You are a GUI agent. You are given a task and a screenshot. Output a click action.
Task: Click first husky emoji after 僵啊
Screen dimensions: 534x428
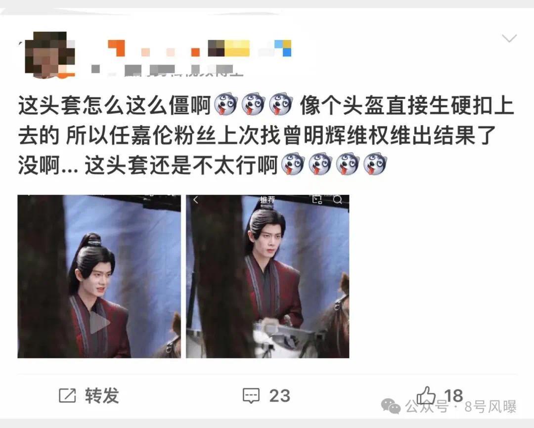[x=225, y=104]
